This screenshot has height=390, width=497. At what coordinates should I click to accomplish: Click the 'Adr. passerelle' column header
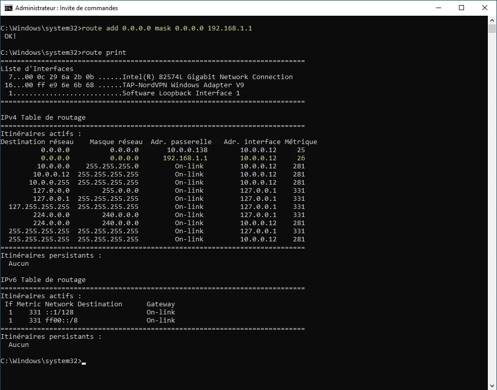click(181, 142)
